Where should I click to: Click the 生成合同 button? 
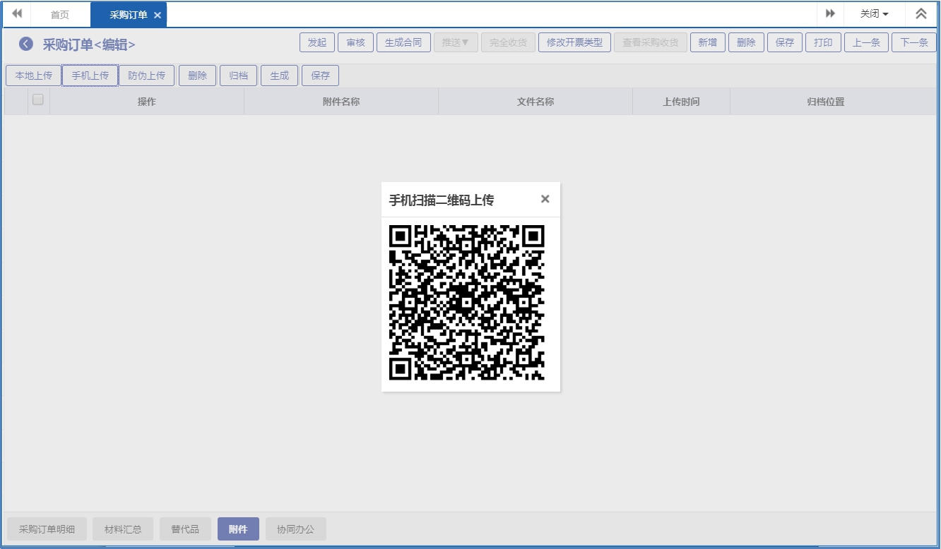coord(403,42)
